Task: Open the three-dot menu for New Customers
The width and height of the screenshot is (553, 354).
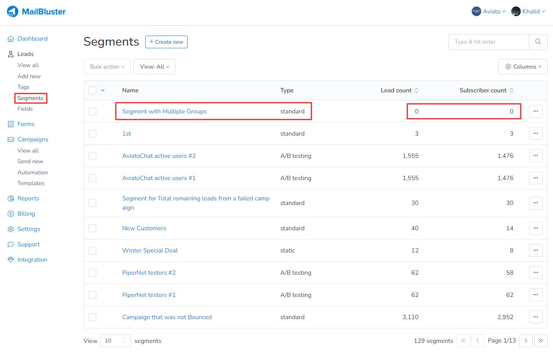Action: (x=536, y=228)
